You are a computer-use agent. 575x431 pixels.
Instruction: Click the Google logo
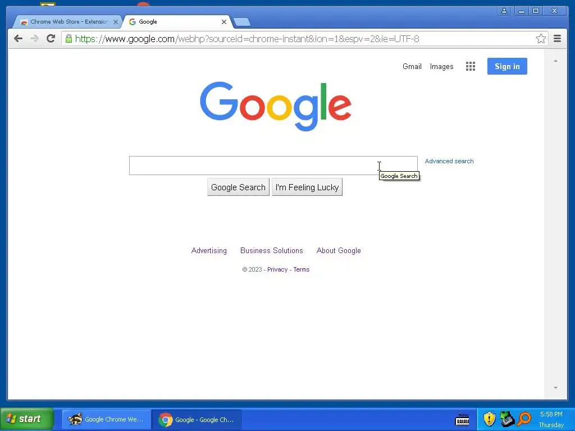pos(275,106)
